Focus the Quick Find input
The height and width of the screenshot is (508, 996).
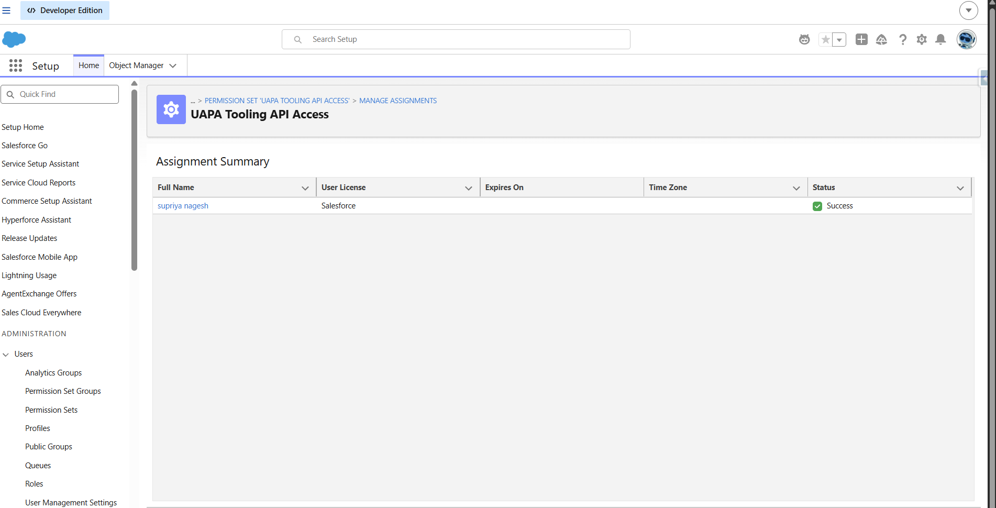click(x=60, y=94)
